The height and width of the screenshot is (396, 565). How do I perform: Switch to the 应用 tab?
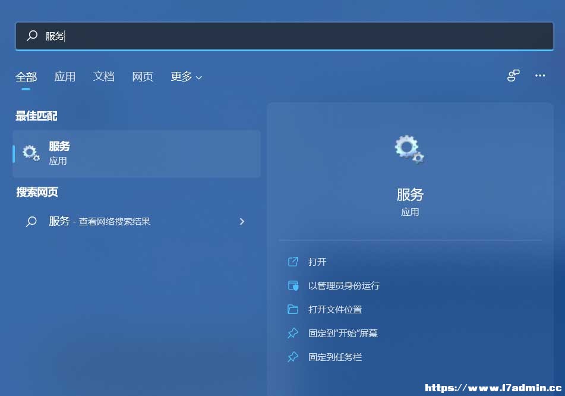tap(65, 77)
